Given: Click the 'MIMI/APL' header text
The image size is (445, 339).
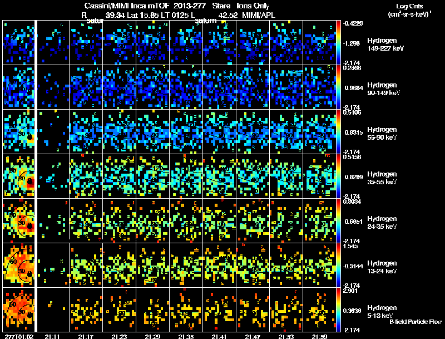Looking at the screenshot, I should [x=259, y=15].
